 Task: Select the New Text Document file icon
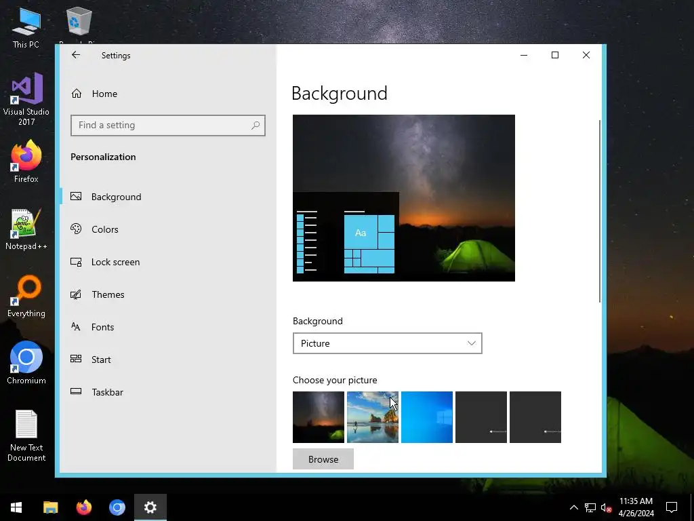pos(26,436)
